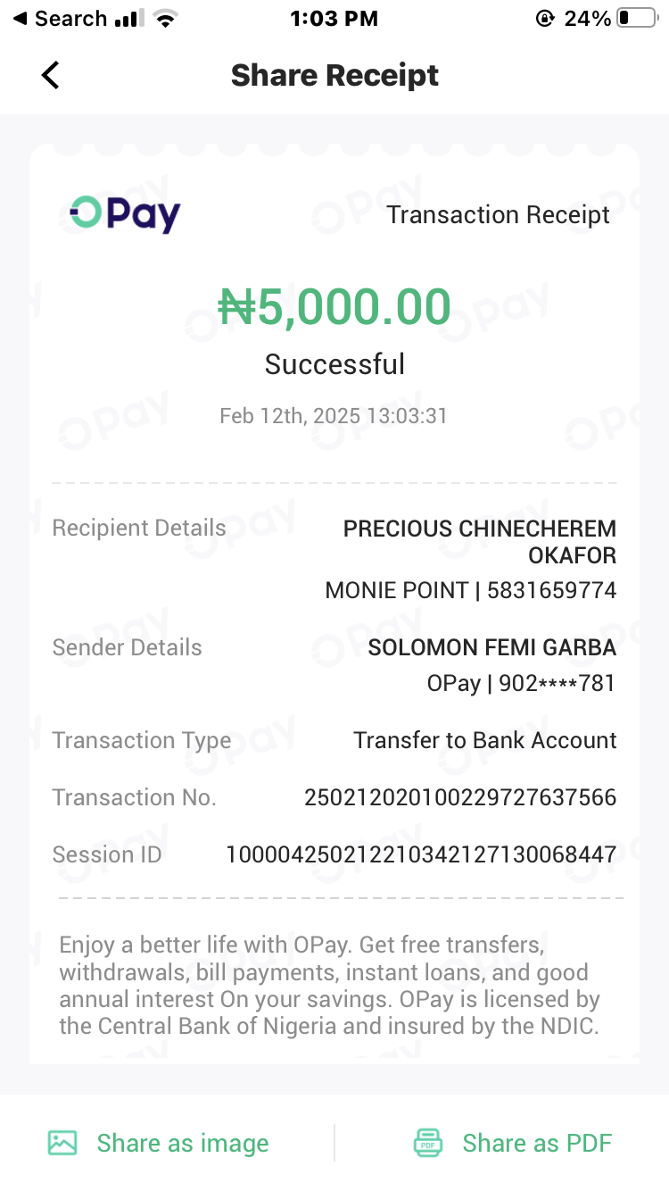Tap the rotation lock status icon
The width and height of the screenshot is (669, 1191).
click(x=545, y=19)
